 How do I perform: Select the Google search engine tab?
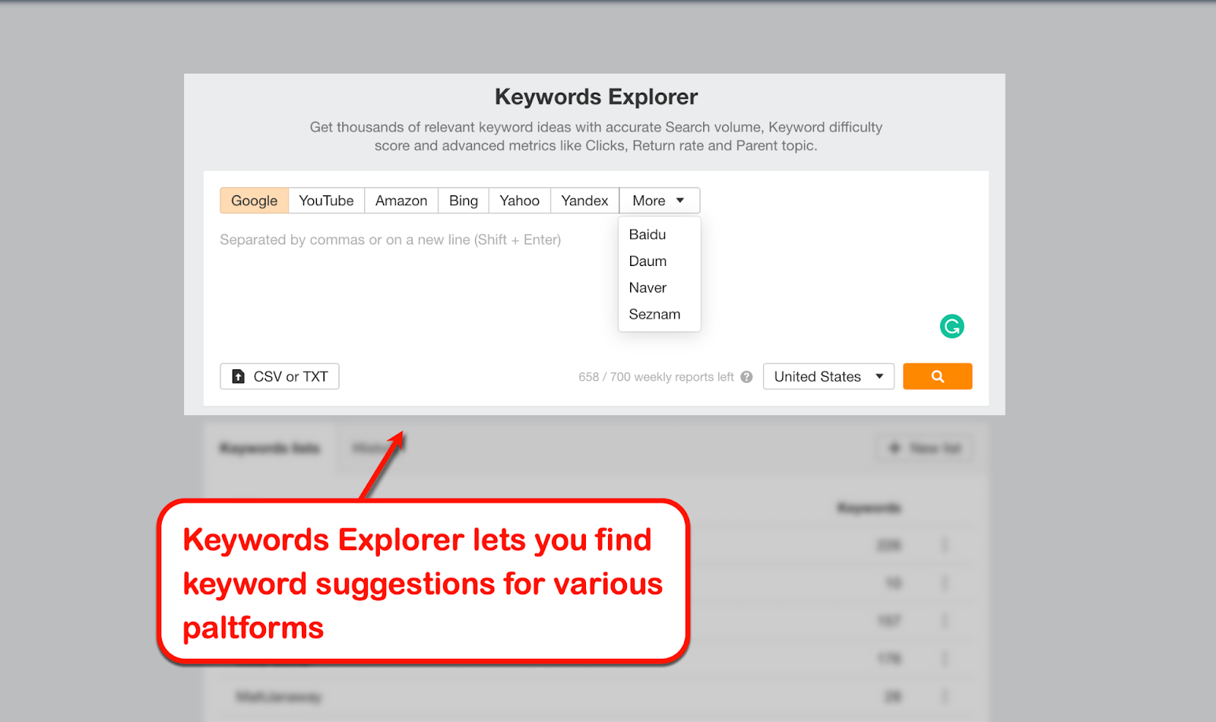point(254,201)
